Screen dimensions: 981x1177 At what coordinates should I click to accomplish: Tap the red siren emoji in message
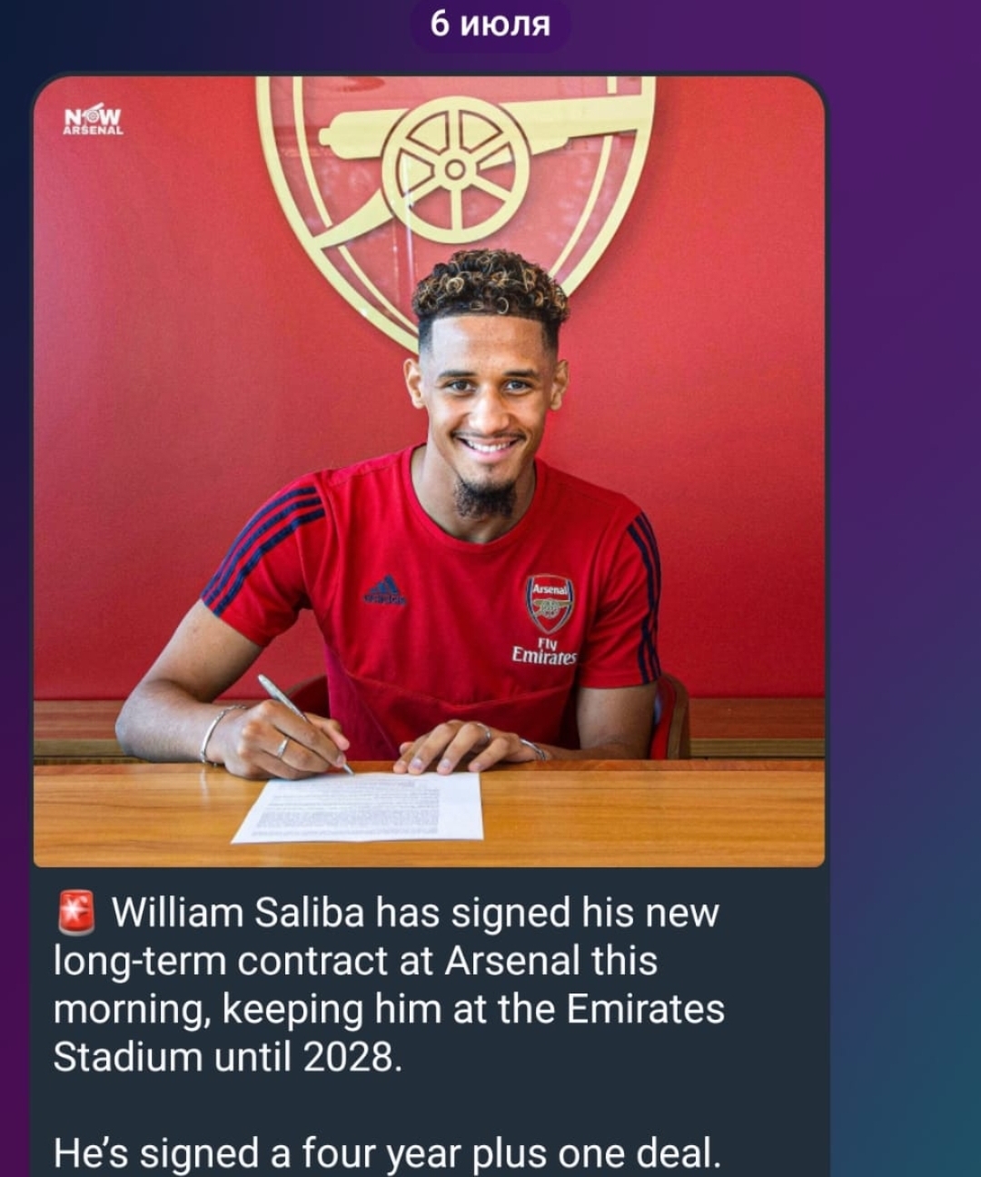(x=76, y=913)
